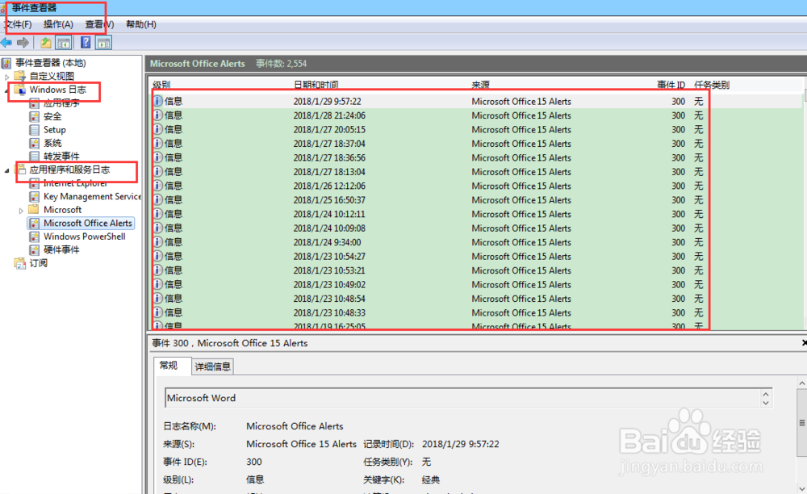The width and height of the screenshot is (807, 494).
Task: Open the 操作(A) menu
Action: (58, 24)
